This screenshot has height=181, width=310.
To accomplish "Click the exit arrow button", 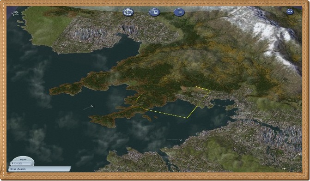I will click(179, 12).
